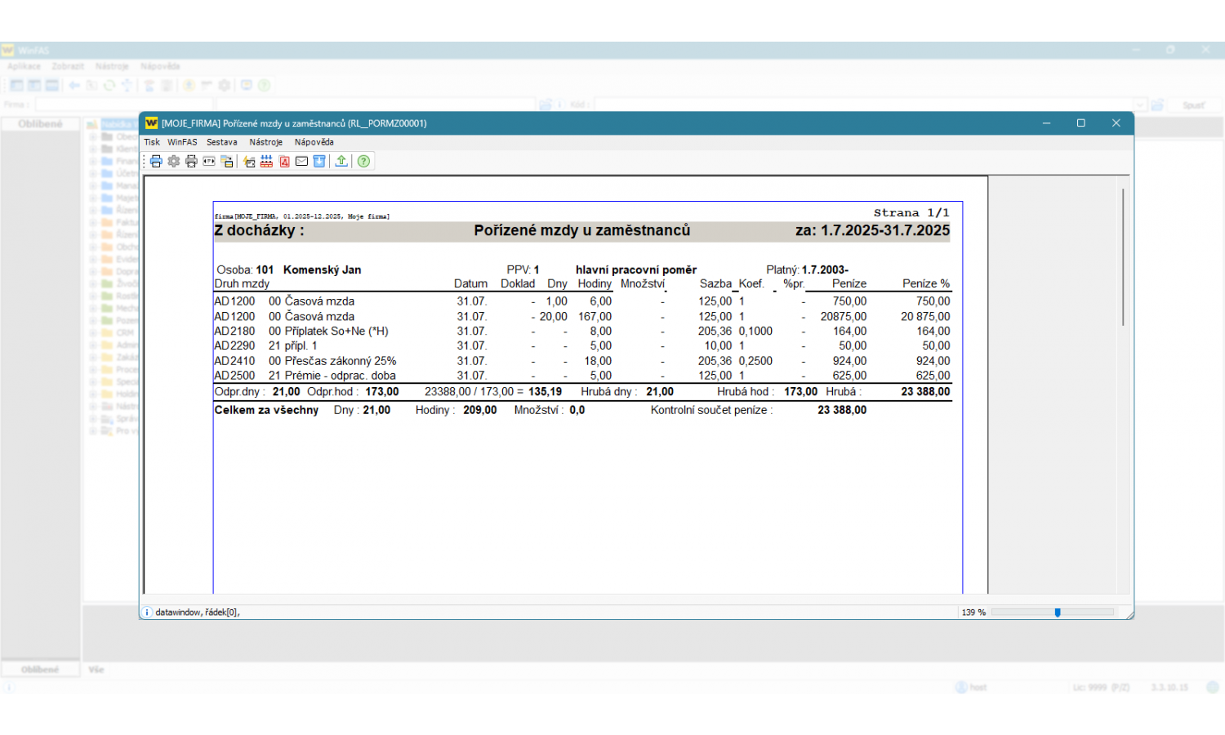
Task: Open the WinFAS menu in report window
Action: click(182, 142)
